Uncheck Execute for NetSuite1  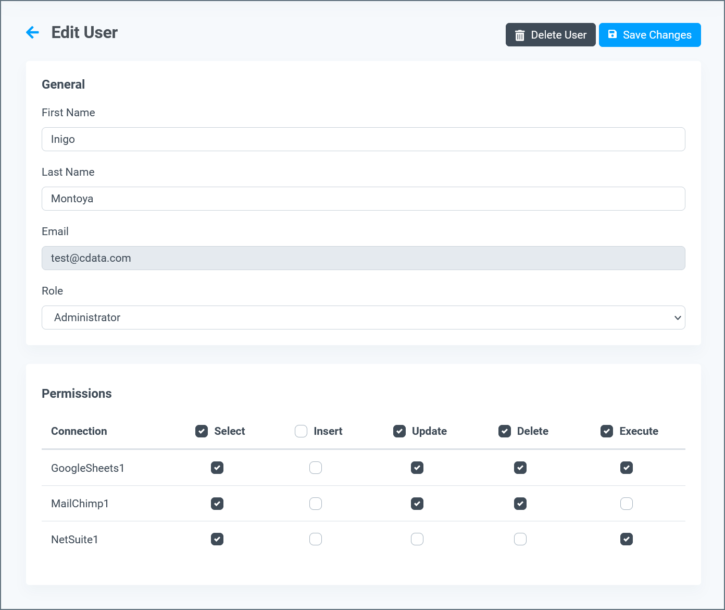point(627,539)
